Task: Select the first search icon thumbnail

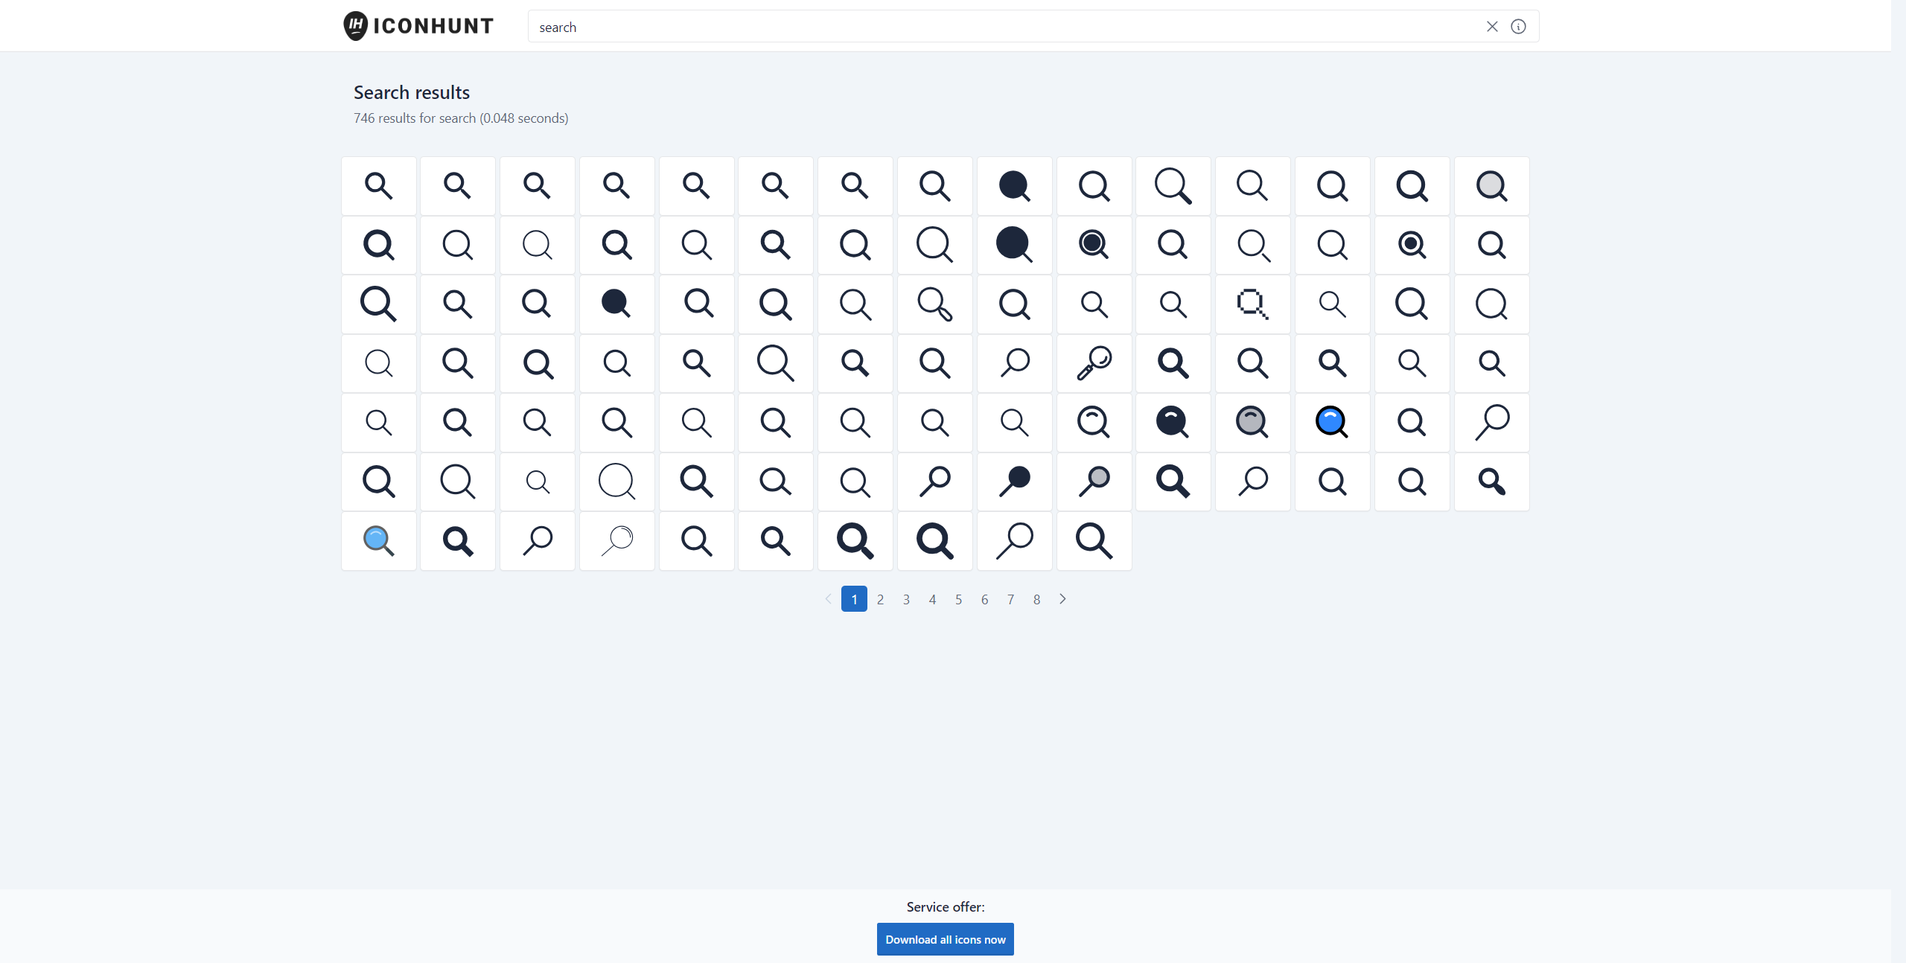Action: 378,185
